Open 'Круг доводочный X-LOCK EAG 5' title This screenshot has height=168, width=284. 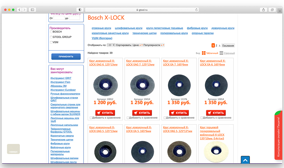click(103, 129)
